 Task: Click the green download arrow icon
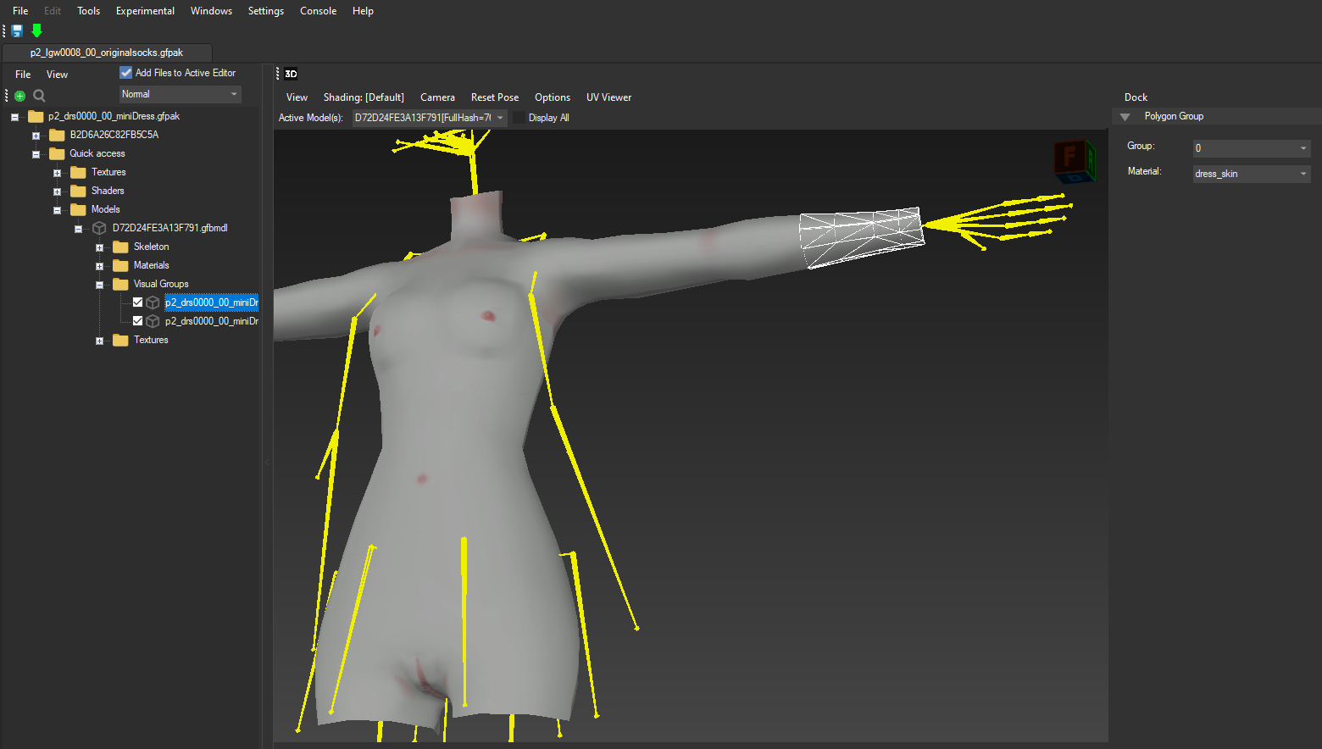pos(36,31)
